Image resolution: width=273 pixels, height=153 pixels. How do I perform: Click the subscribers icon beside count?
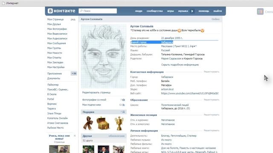click(x=123, y=105)
